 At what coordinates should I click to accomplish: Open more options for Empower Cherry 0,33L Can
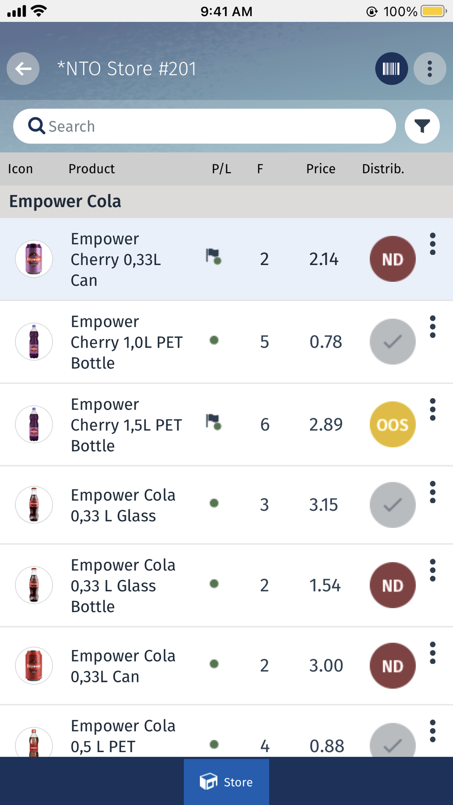tap(433, 244)
